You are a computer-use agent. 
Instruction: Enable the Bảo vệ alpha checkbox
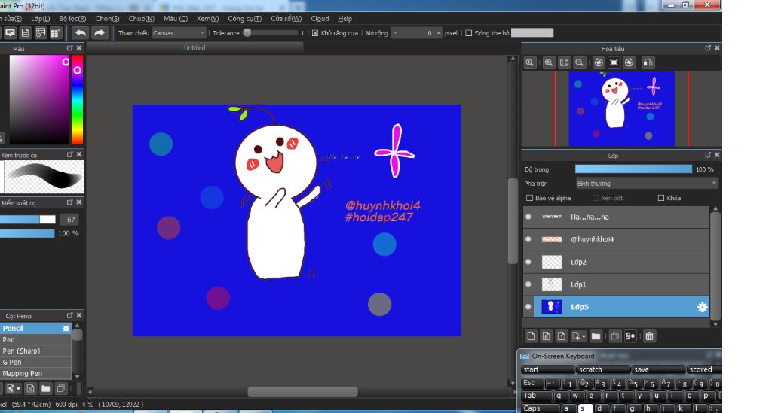[x=530, y=198]
